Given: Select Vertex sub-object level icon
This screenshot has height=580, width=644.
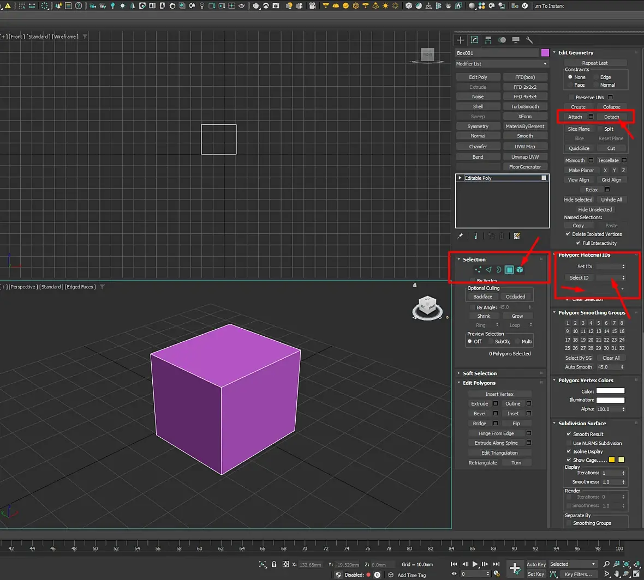Looking at the screenshot, I should coord(478,270).
